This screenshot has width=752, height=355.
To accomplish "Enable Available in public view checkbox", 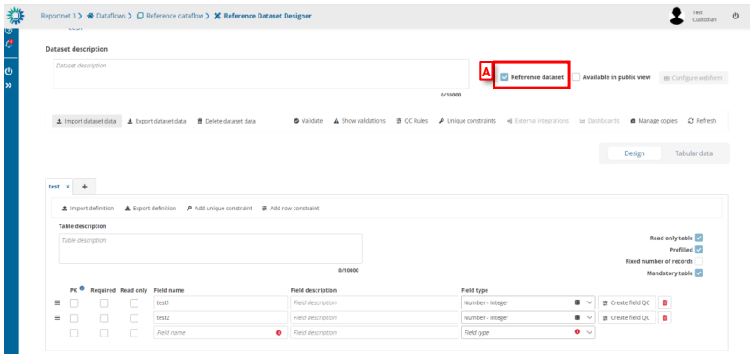I will (x=576, y=77).
